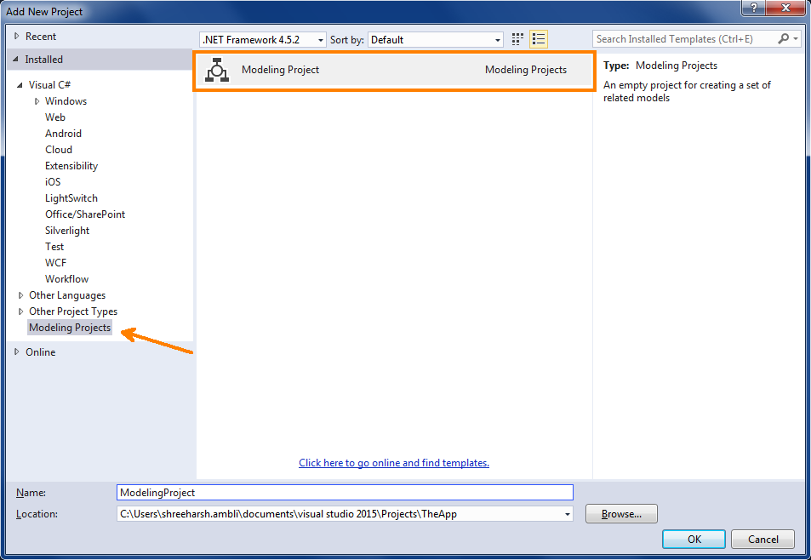Click the search magnifier icon
Image resolution: width=811 pixels, height=560 pixels.
pos(783,39)
